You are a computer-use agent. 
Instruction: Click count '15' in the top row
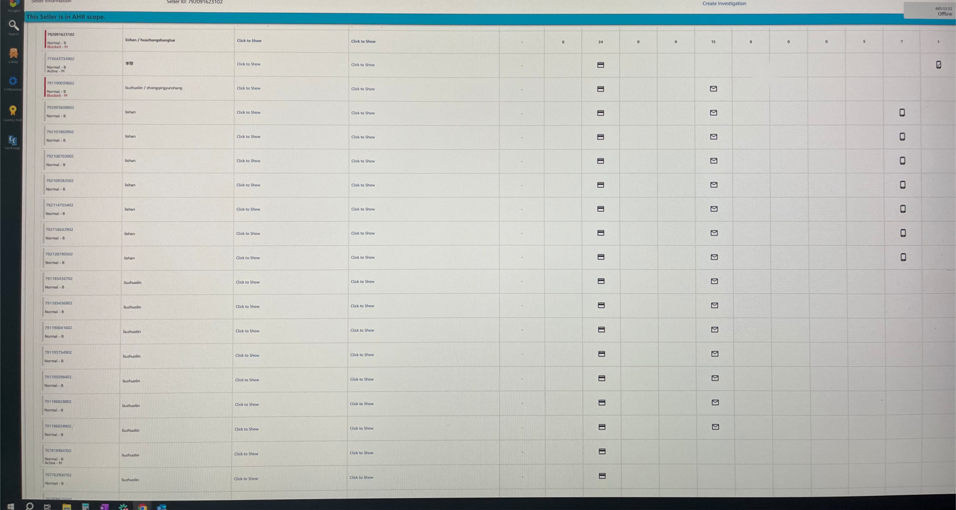pos(713,42)
